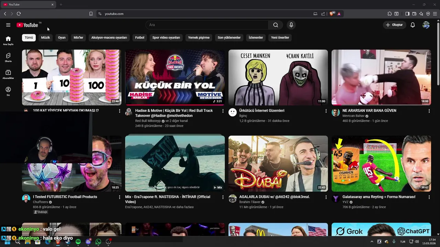Select the Futbol filter chip
The image size is (440, 247).
140,37
